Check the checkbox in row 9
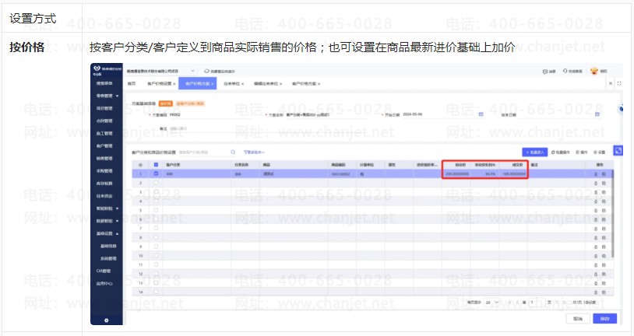The height and width of the screenshot is (336, 634). click(x=156, y=247)
